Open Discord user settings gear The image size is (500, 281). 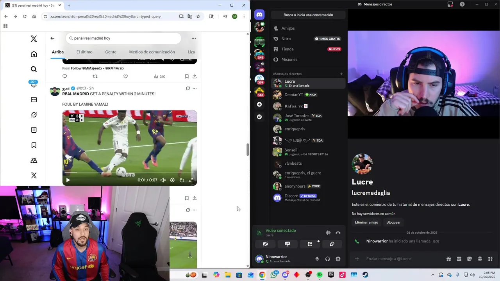coord(338,259)
